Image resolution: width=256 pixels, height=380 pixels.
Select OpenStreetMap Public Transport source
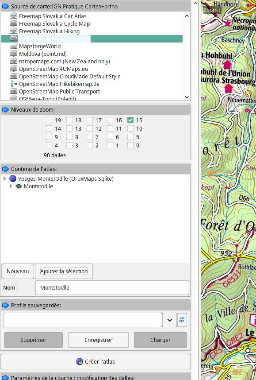[x=60, y=91]
